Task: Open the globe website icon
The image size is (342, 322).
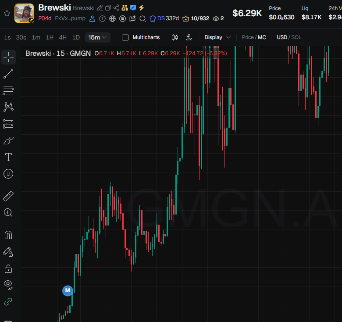Action: pyautogui.click(x=112, y=19)
